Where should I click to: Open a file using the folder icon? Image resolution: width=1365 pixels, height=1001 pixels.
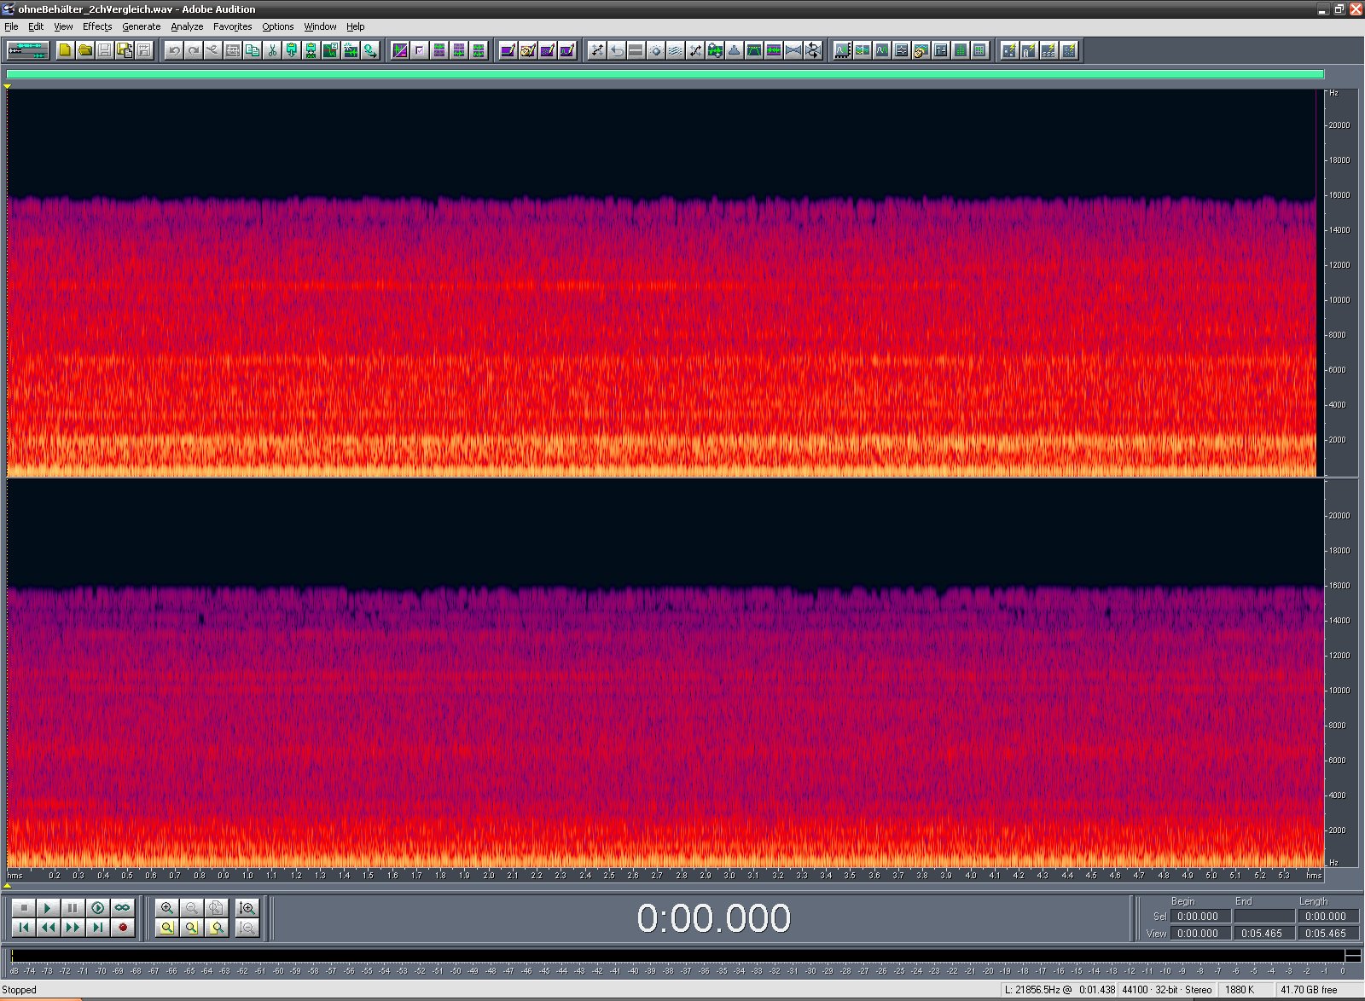[84, 50]
